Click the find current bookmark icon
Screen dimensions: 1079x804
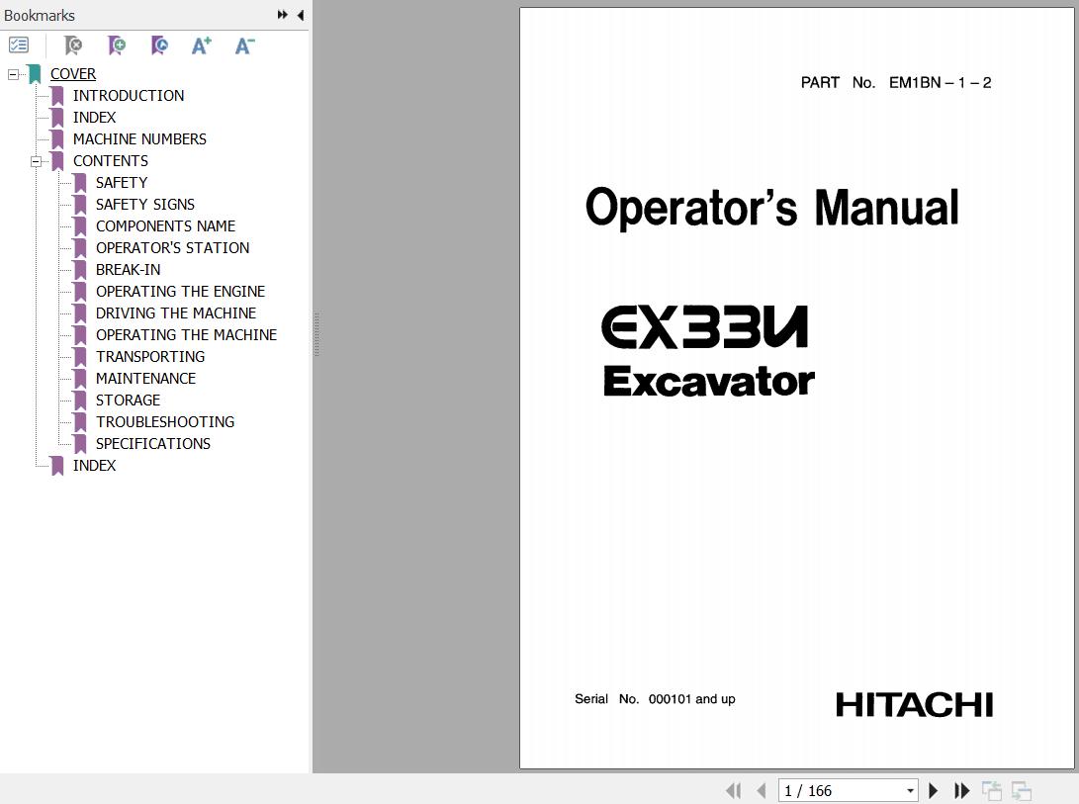159,45
